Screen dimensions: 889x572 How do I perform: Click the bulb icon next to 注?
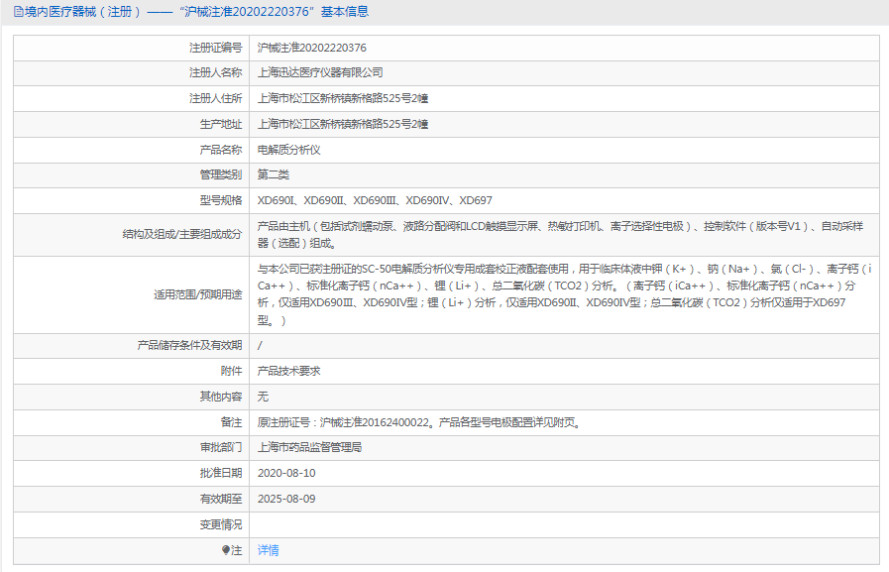point(226,550)
